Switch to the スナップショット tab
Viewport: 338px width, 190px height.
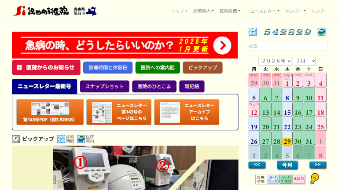click(105, 87)
